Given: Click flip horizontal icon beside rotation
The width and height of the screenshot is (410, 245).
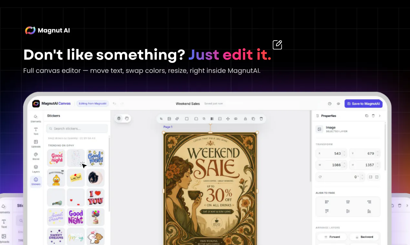Looking at the screenshot, I should 371,177.
